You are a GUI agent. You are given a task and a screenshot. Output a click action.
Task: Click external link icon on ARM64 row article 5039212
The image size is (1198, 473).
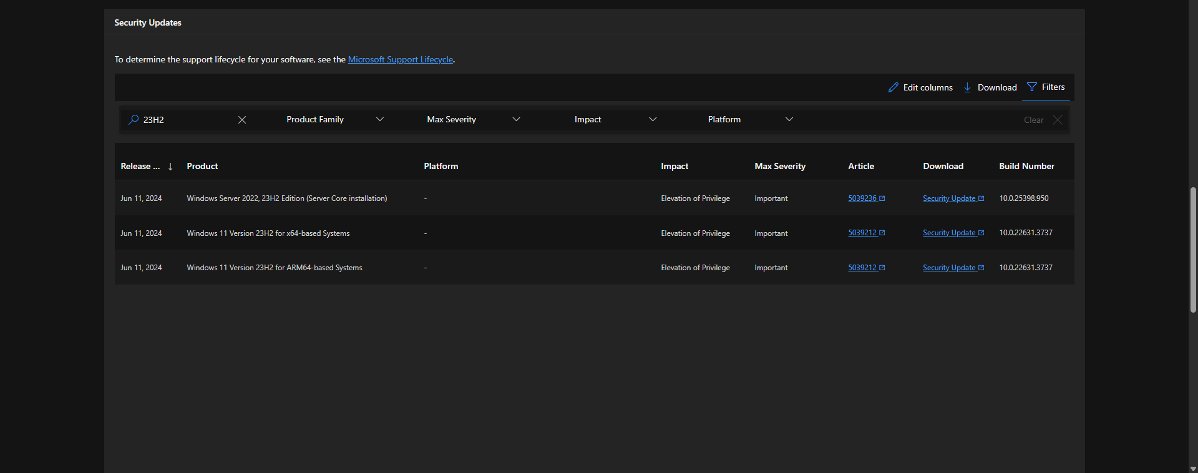(882, 268)
